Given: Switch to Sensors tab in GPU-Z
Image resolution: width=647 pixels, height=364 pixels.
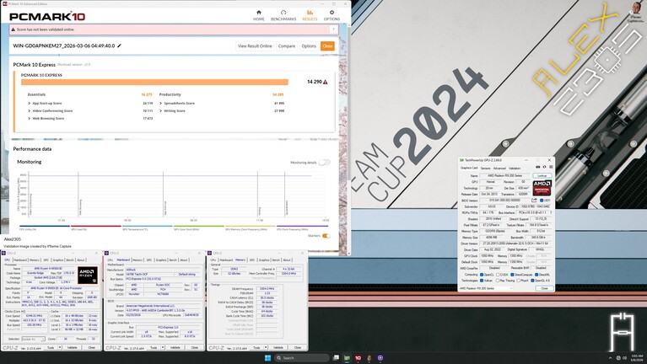Looking at the screenshot, I should 486,169.
